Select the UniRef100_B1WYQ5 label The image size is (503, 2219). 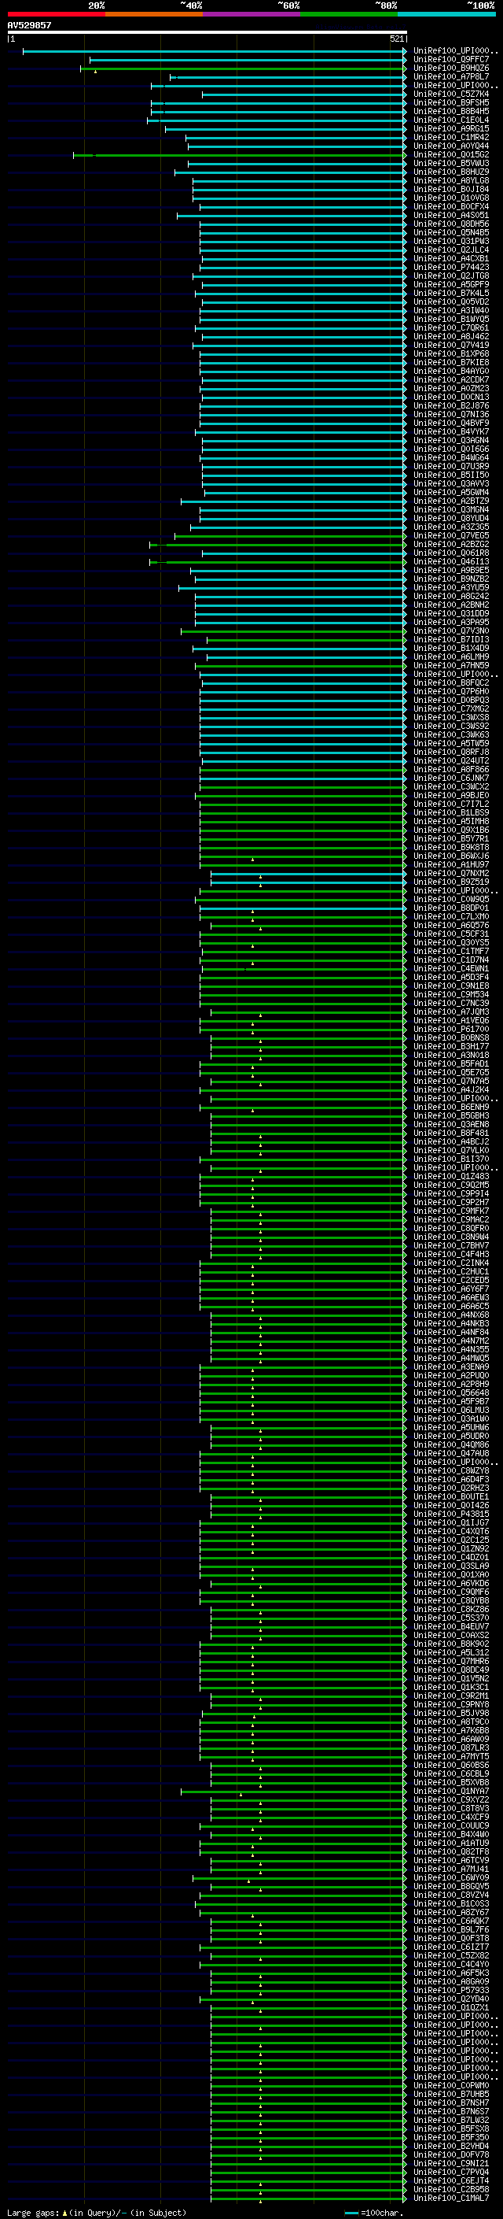click(451, 319)
